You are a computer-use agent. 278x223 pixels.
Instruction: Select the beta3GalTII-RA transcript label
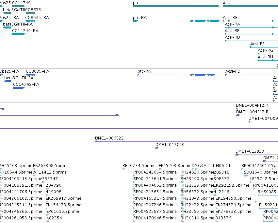pos(18,24)
